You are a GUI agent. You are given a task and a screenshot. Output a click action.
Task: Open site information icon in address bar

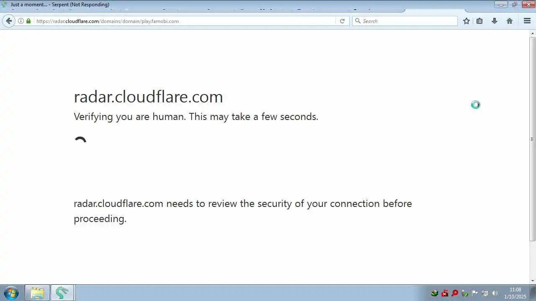[x=21, y=21]
